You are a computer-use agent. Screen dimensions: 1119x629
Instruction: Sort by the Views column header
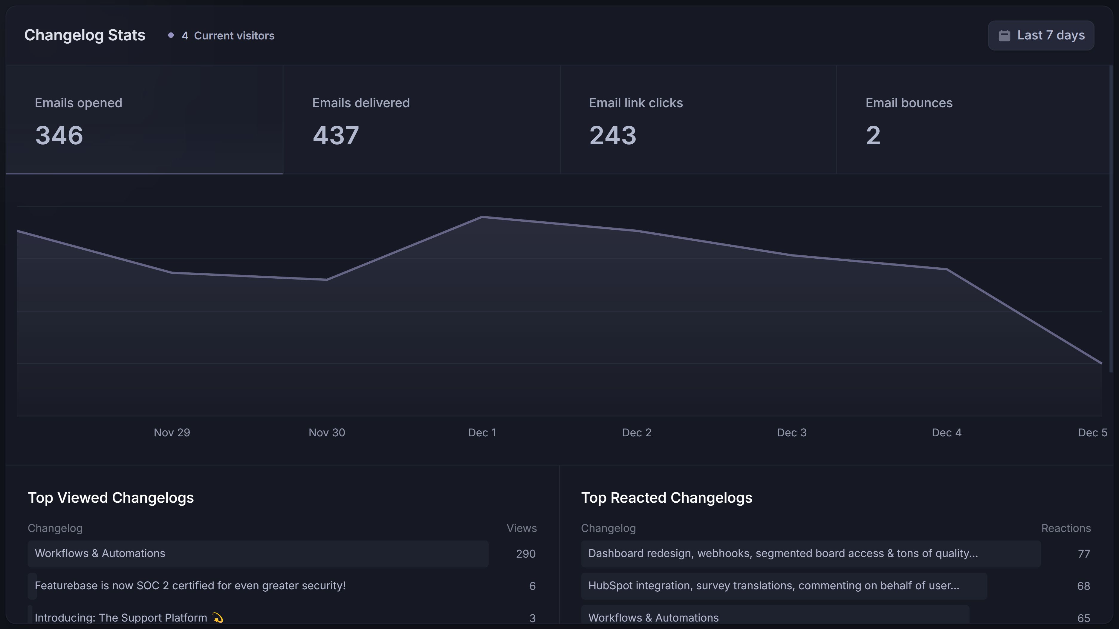pyautogui.click(x=521, y=528)
